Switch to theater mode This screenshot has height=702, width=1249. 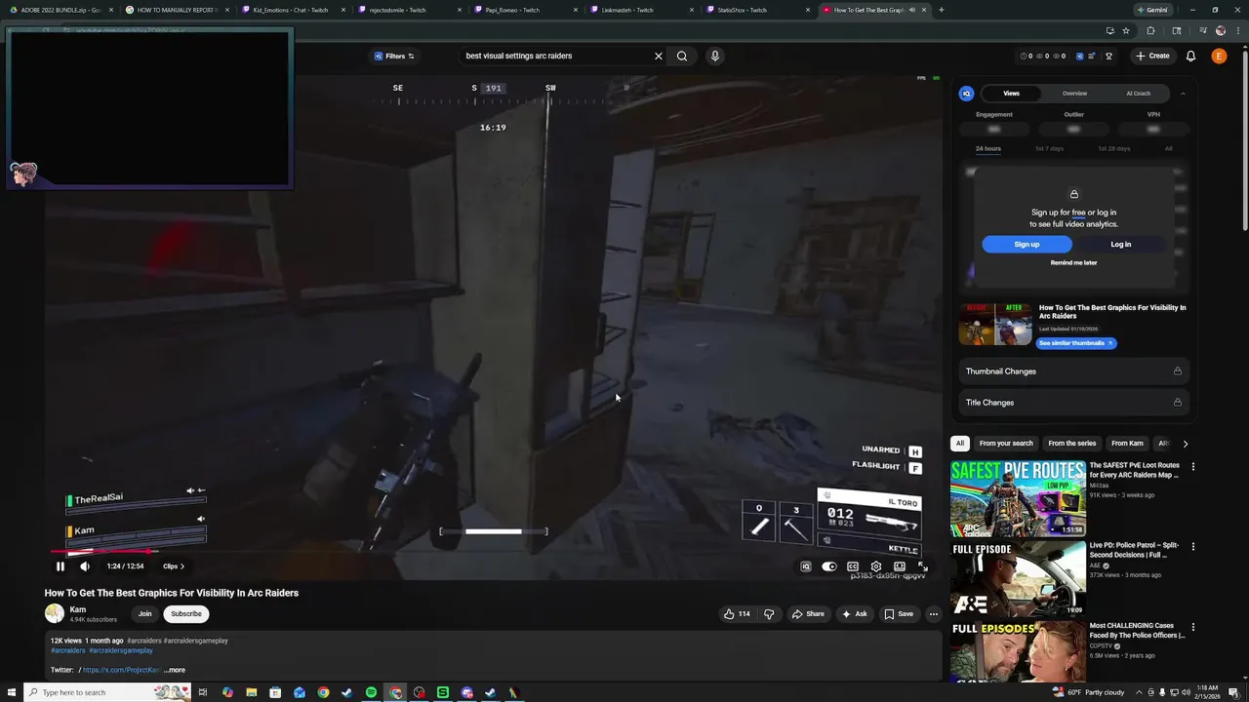pyautogui.click(x=900, y=566)
